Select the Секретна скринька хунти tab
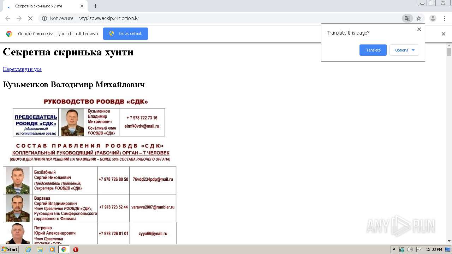 click(44, 6)
